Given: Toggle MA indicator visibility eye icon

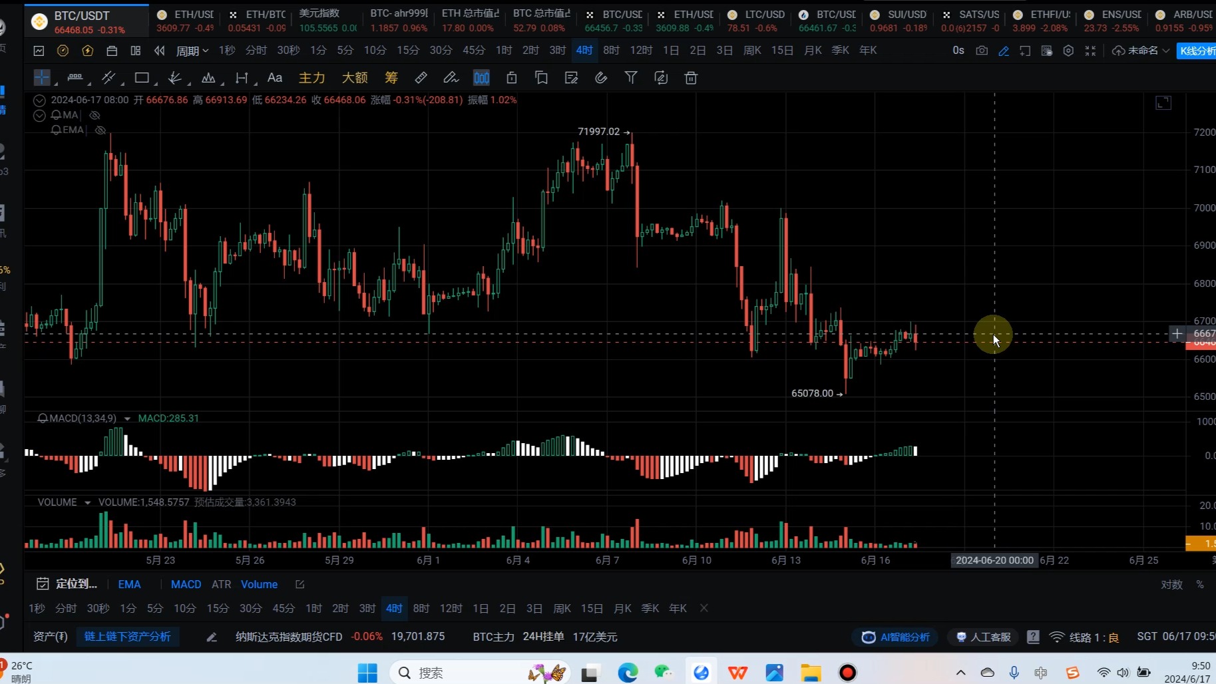Looking at the screenshot, I should coord(95,115).
